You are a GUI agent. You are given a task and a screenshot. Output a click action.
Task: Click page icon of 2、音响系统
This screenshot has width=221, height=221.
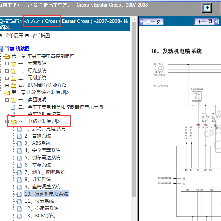[20, 136]
